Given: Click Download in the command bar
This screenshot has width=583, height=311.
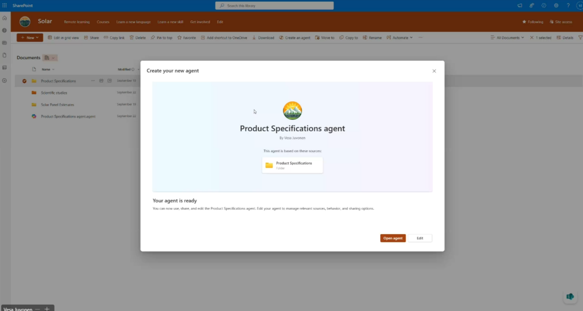Looking at the screenshot, I should point(263,38).
